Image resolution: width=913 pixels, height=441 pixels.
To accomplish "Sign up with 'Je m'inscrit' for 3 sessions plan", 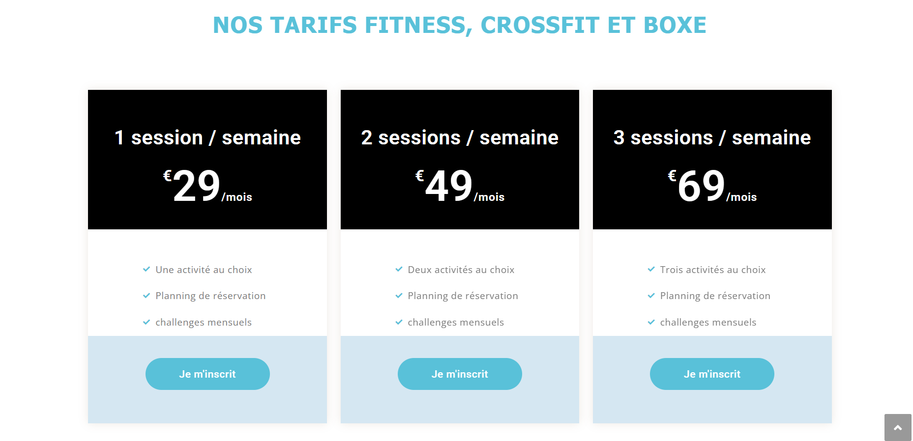I will (712, 374).
